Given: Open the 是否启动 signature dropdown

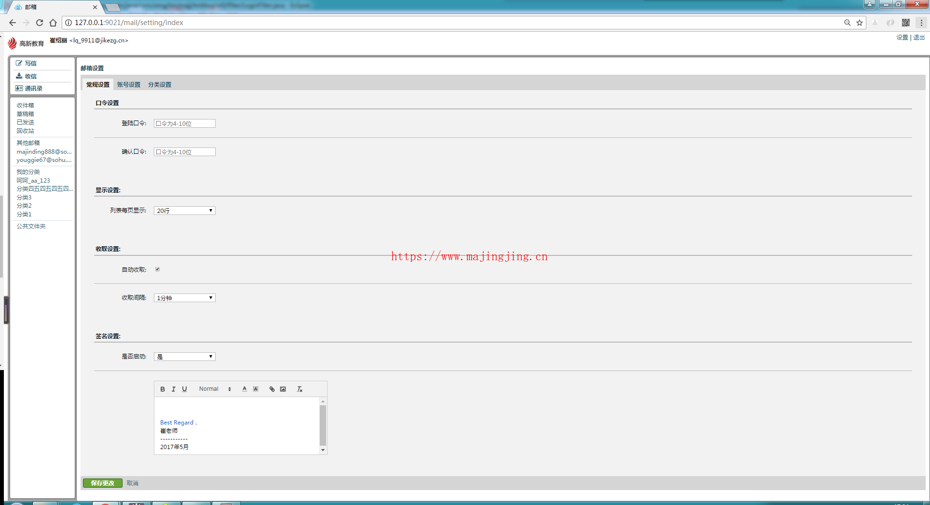Looking at the screenshot, I should click(185, 357).
